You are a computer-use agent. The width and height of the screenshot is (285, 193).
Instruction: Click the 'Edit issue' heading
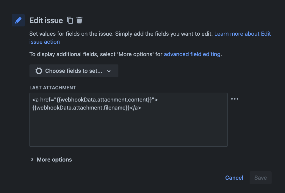click(46, 20)
